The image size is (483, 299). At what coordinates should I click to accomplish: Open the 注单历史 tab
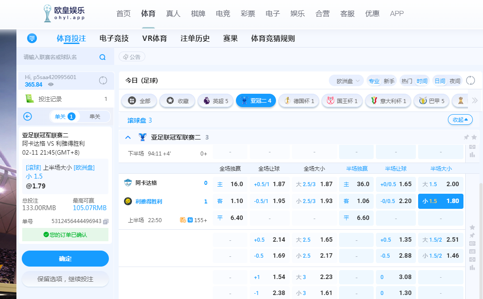(195, 39)
